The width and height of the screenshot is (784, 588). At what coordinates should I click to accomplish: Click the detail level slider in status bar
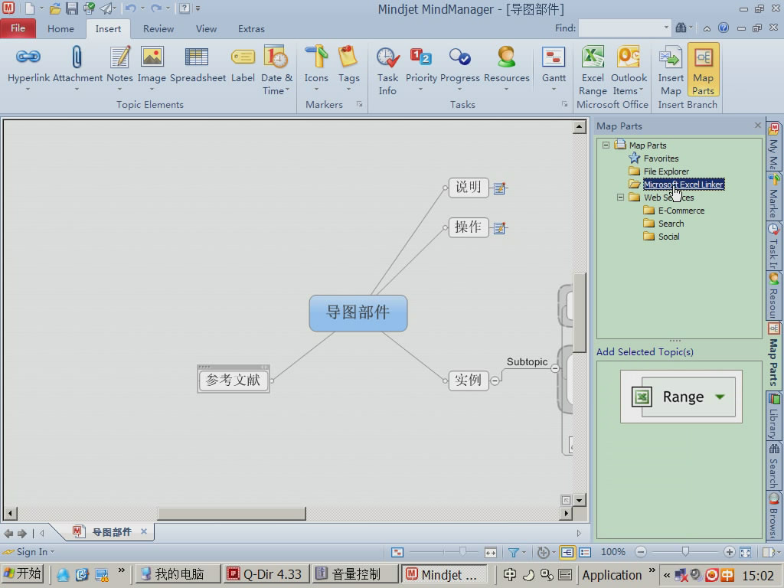(462, 551)
